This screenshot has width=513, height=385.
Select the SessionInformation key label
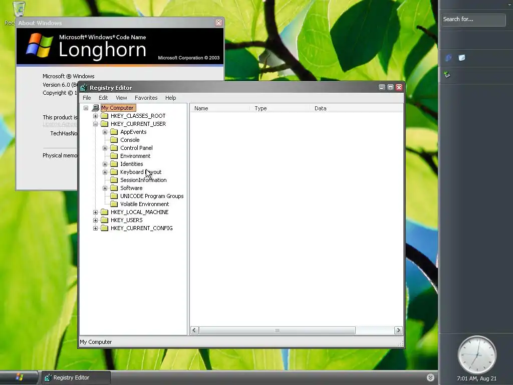click(x=143, y=180)
